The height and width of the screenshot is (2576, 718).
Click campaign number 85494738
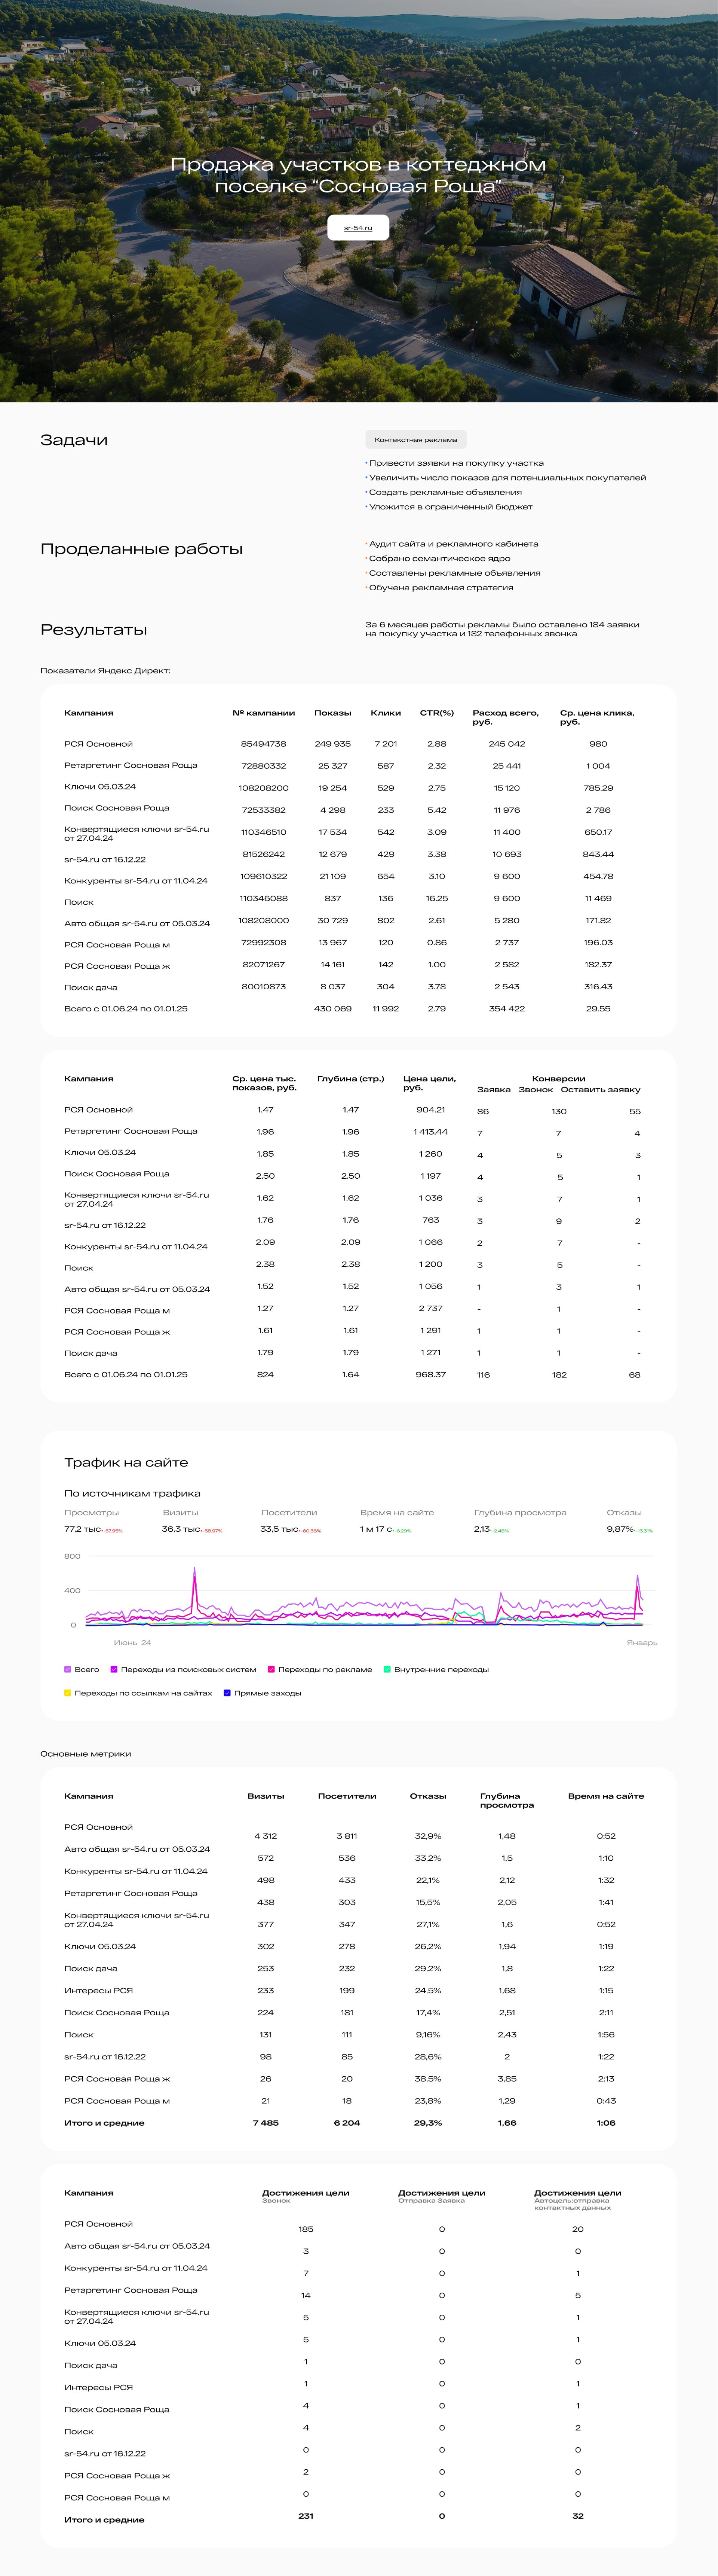[264, 744]
